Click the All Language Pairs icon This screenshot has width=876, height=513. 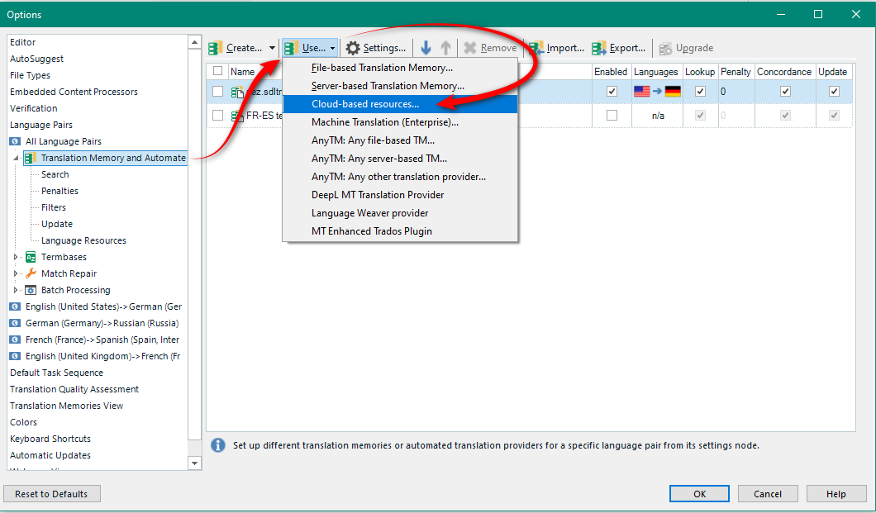(x=15, y=142)
